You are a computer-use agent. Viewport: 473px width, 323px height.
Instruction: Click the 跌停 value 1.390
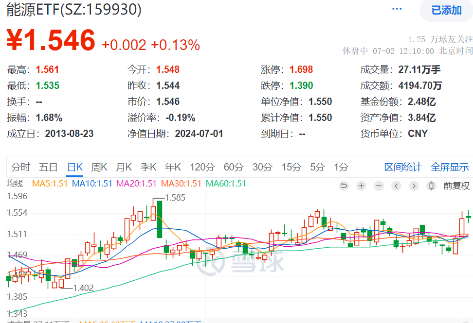click(301, 85)
